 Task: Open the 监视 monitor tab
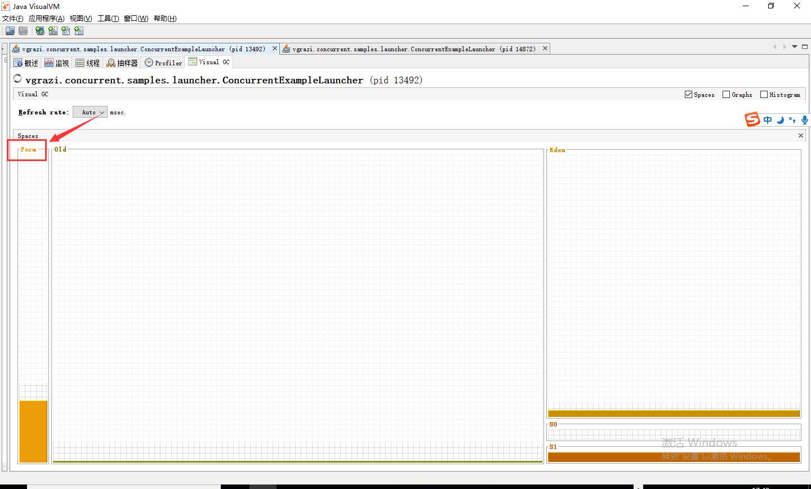(57, 63)
